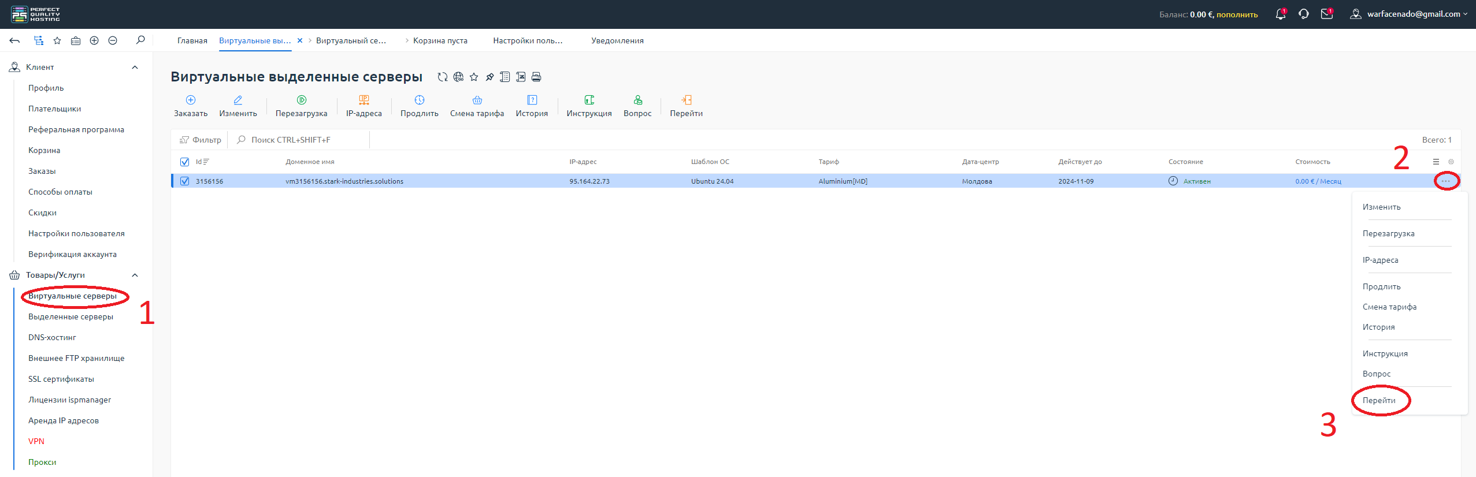The width and height of the screenshot is (1476, 477).
Task: Switch to the Виртуальный се... tab
Action: tap(351, 40)
